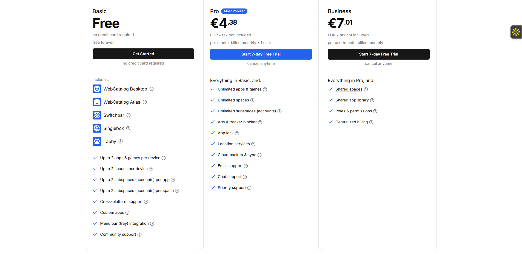Screen dimensions: 522x254
Task: Click help icon next to Cloud backup & sync
Action: point(259,155)
